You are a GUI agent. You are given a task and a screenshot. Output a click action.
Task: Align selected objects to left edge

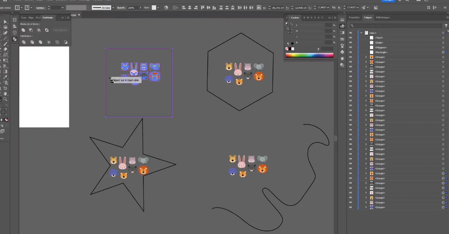pos(184,7)
